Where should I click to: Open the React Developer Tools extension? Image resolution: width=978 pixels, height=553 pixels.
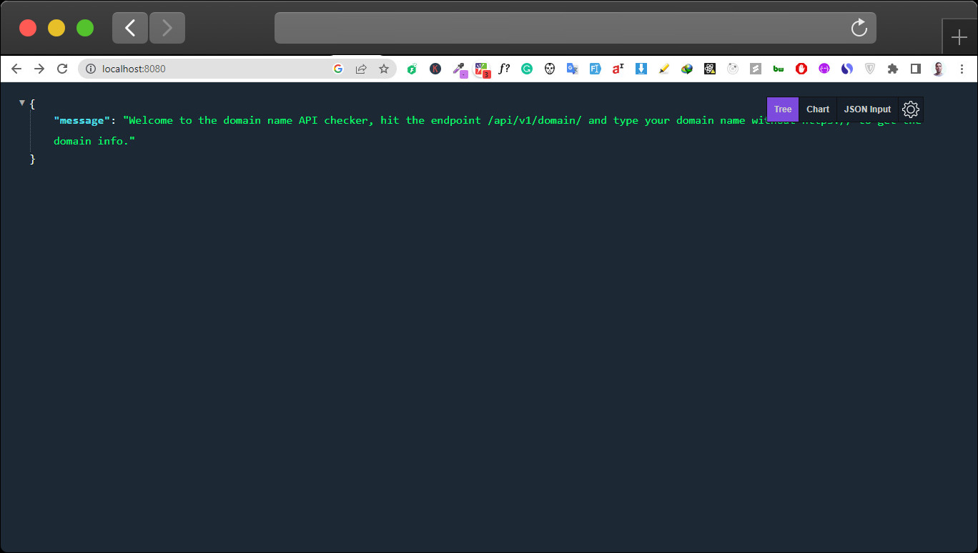click(x=710, y=69)
